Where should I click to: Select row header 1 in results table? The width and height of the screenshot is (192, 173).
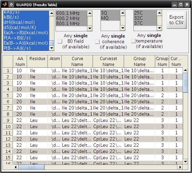click(8, 71)
